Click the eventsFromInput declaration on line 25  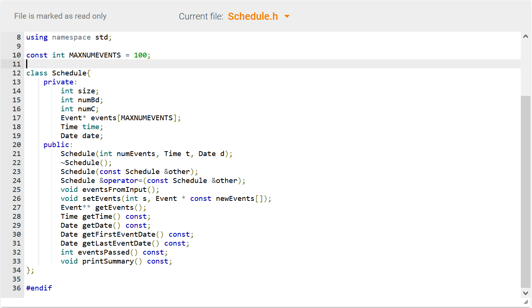point(110,189)
